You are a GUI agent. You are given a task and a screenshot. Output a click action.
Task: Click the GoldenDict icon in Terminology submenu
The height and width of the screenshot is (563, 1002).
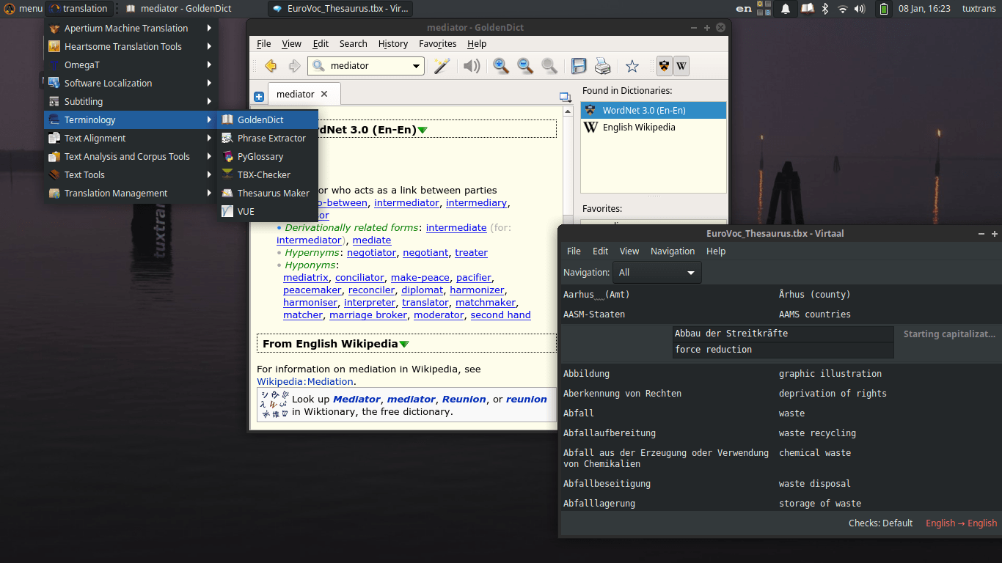(227, 119)
